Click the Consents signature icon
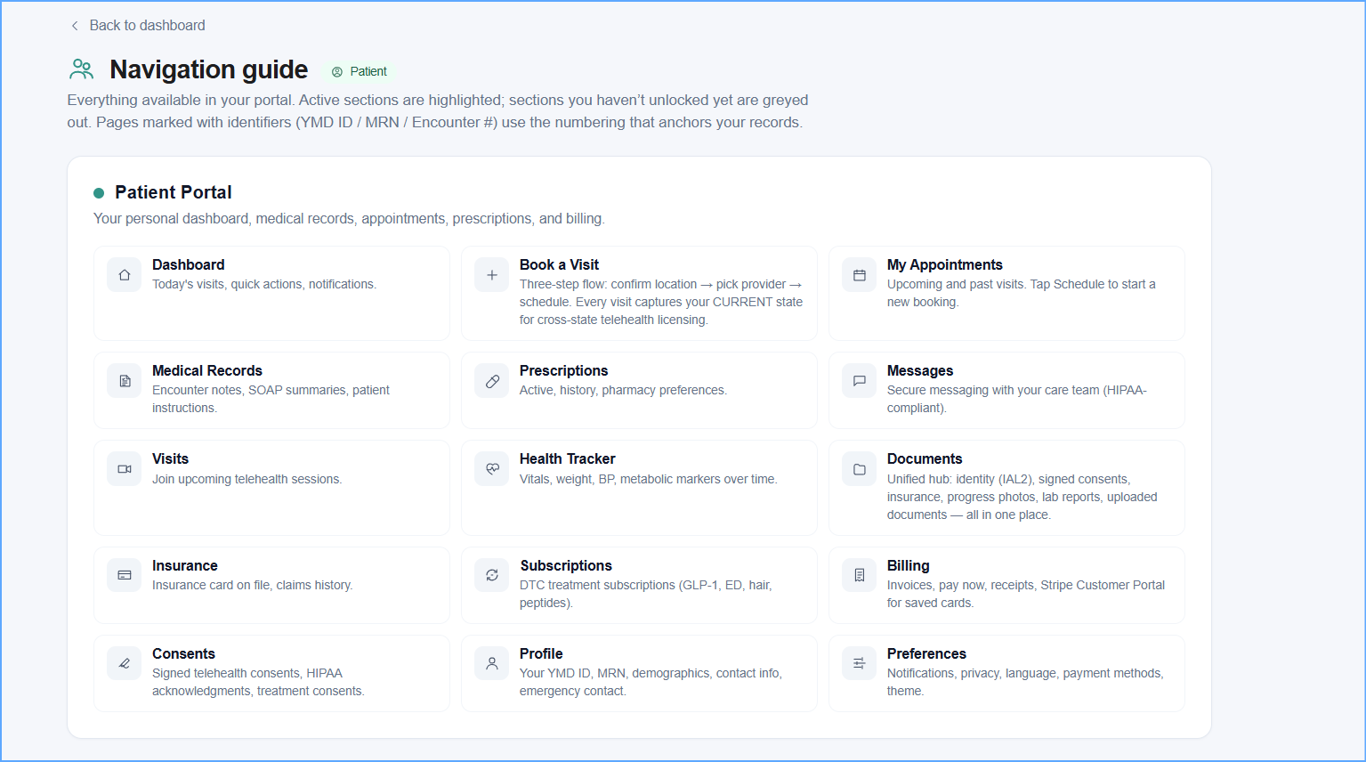 coord(125,663)
